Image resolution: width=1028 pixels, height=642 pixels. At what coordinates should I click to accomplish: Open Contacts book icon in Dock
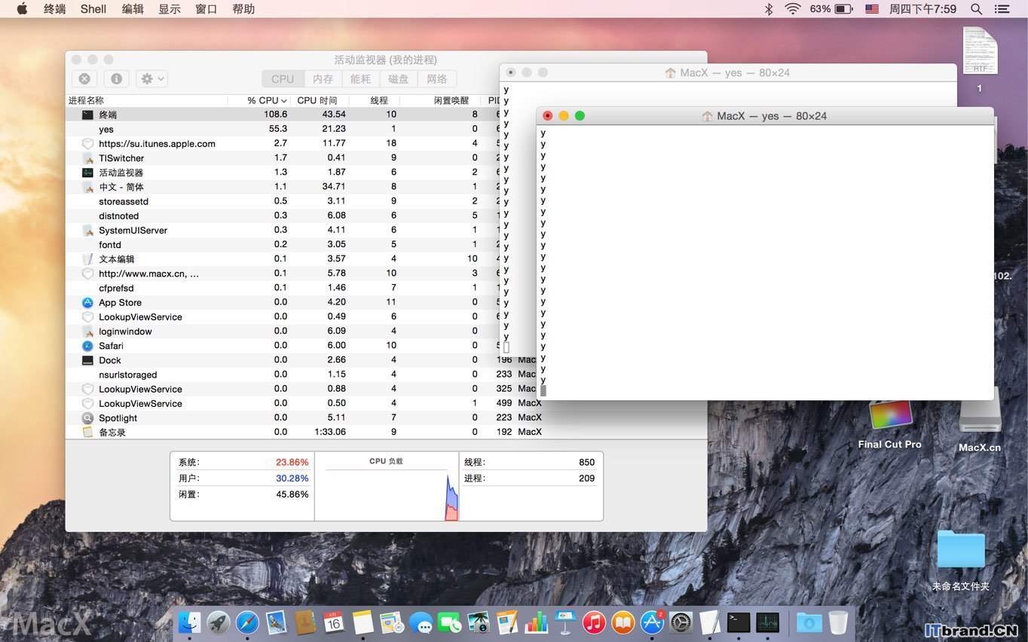(x=304, y=622)
